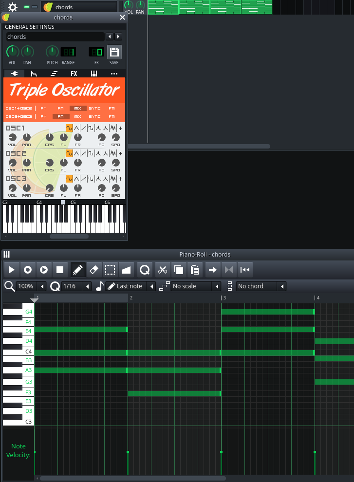This screenshot has width=354, height=482.
Task: Open the MIDI settings piano tab
Action: (94, 74)
